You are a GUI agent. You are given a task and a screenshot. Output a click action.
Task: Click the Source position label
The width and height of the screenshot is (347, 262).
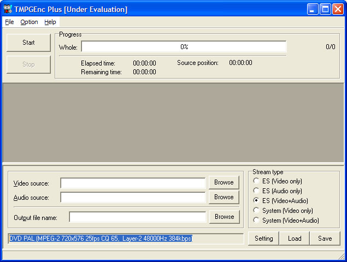click(x=198, y=63)
